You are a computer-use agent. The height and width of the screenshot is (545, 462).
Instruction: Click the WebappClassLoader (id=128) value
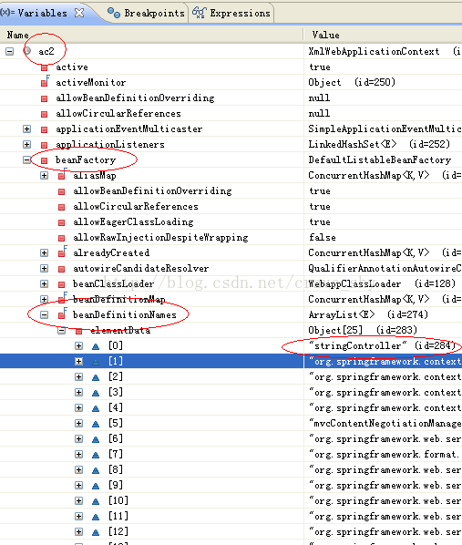[x=382, y=284]
